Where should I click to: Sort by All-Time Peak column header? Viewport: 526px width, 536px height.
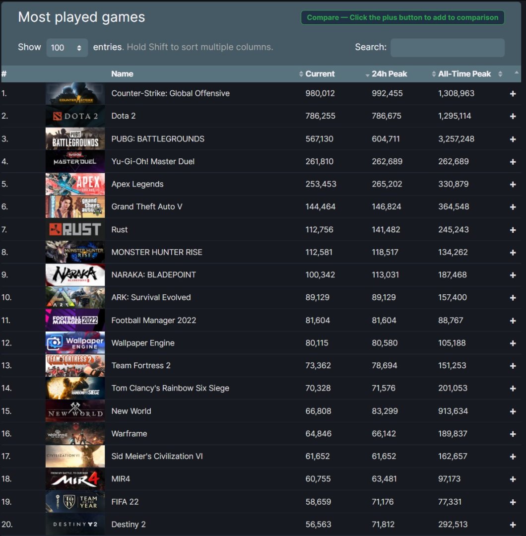(464, 74)
